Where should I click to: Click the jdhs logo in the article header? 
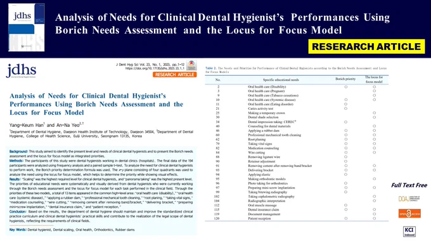(21, 71)
